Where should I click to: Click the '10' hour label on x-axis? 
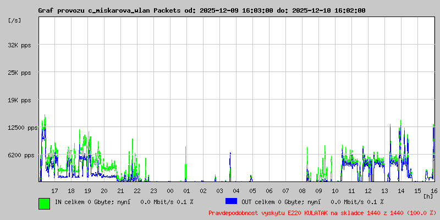[335, 191]
